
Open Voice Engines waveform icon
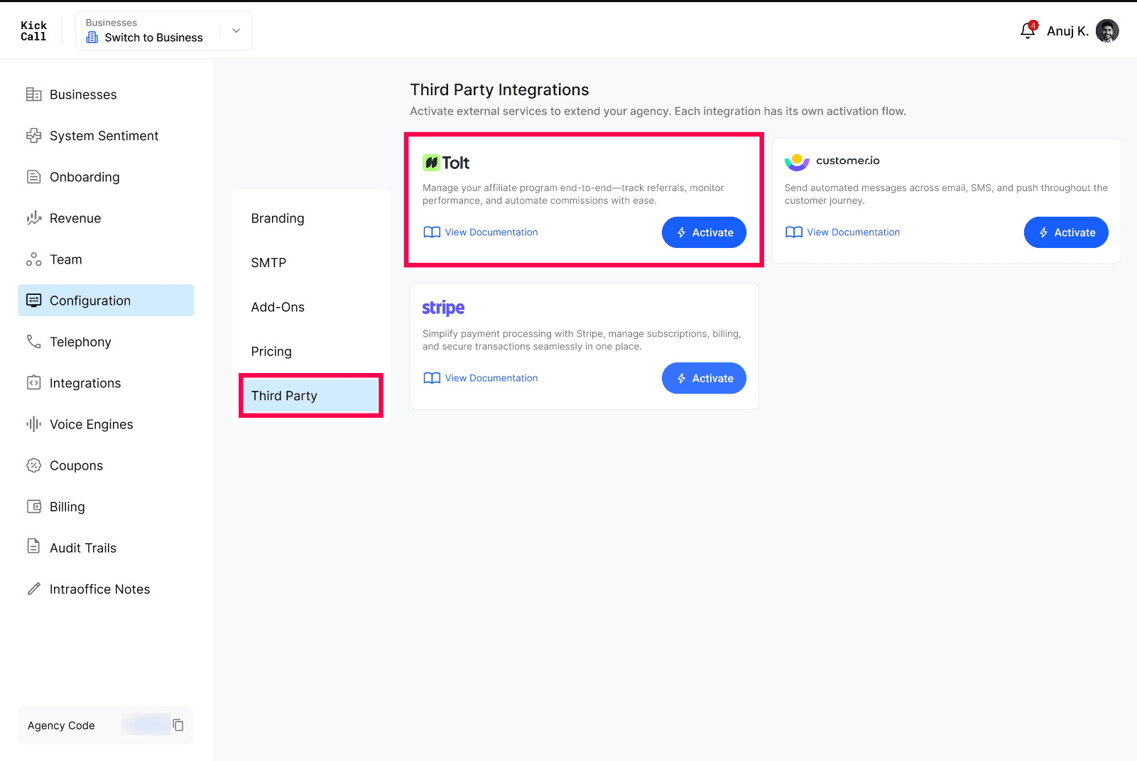point(33,424)
